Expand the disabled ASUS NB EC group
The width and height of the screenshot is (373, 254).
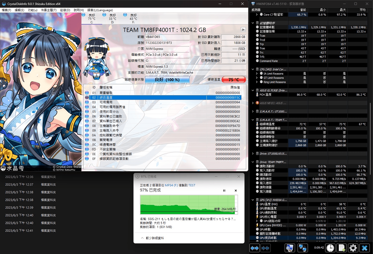pyautogui.click(x=253, y=103)
